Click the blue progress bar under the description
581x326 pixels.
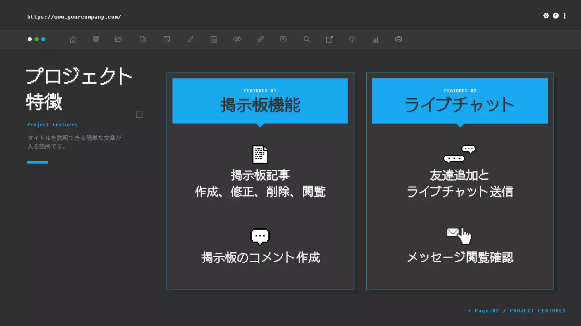coord(38,162)
